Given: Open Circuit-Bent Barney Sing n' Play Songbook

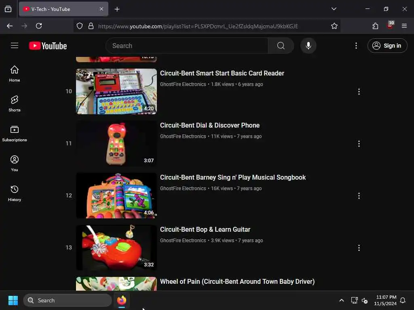Looking at the screenshot, I should tap(233, 178).
